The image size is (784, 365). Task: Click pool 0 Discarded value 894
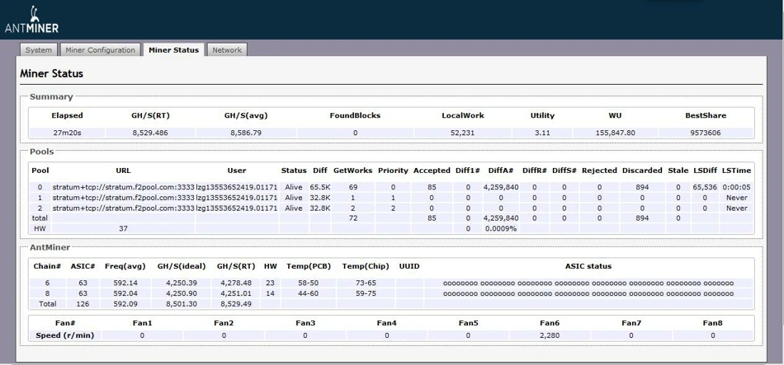pyautogui.click(x=642, y=187)
